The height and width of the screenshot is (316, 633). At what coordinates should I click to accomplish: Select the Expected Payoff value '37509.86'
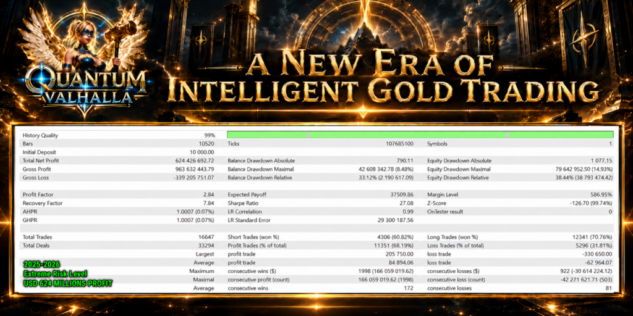[x=402, y=194]
